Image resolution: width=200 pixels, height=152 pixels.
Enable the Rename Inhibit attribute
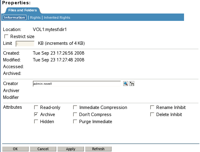pos(152,107)
